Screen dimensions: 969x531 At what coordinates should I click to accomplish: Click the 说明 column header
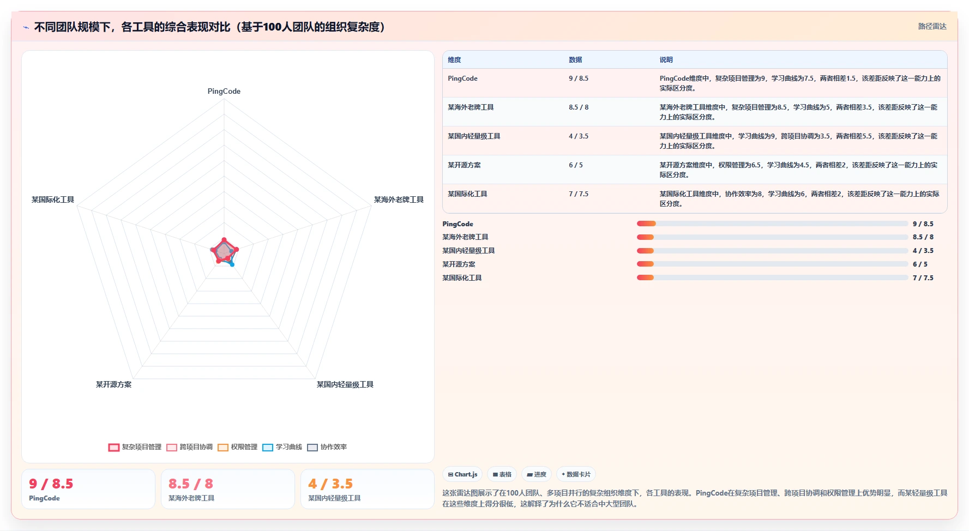[x=666, y=60]
